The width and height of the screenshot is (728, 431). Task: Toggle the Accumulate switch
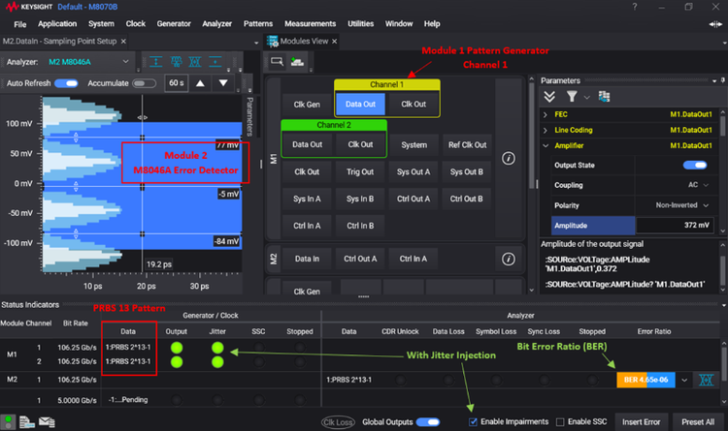tap(145, 83)
